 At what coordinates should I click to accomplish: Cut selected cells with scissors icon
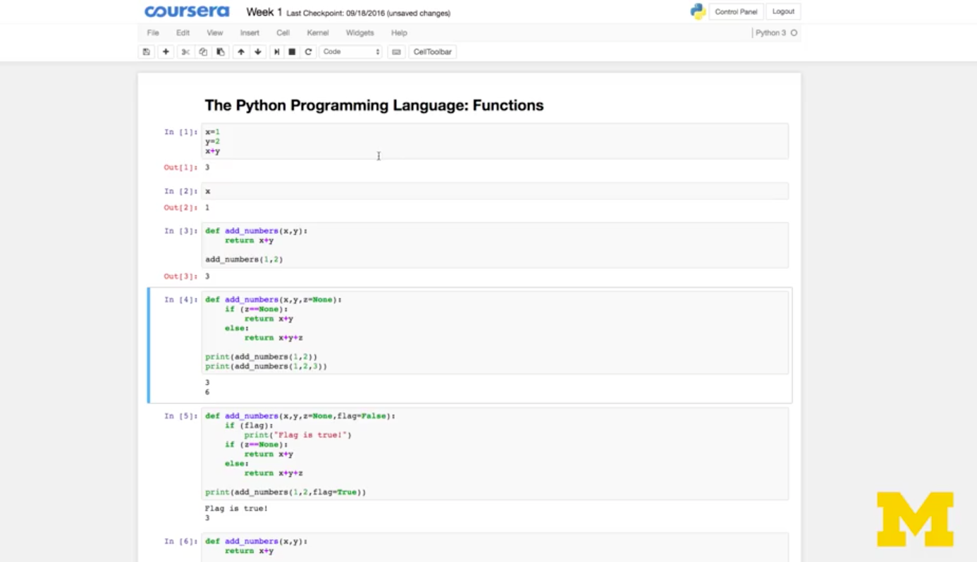click(x=185, y=51)
